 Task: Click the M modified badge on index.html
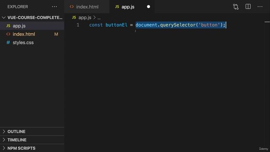[56, 34]
